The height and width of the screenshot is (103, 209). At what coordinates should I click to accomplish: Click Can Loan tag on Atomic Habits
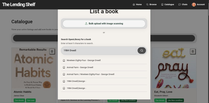(31, 100)
